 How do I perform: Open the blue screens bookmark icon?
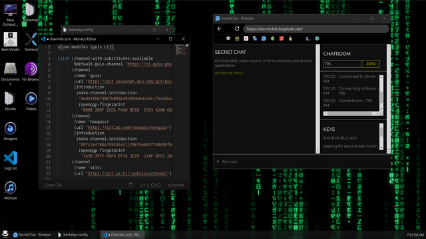255,39
